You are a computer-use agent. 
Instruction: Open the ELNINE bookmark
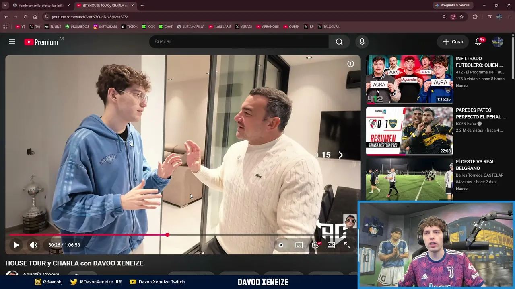point(53,27)
